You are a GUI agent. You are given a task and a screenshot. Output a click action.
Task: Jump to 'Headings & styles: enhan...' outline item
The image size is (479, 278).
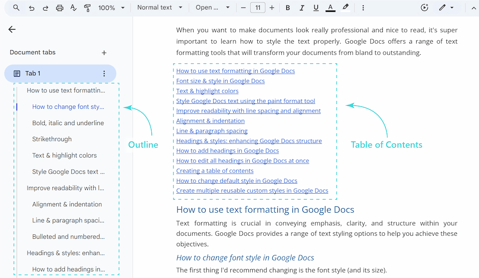coord(66,253)
